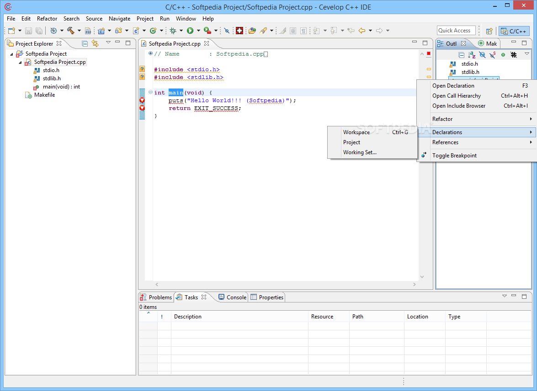Open the Debug dropdown arrow
Image resolution: width=537 pixels, height=391 pixels.
pos(181,31)
